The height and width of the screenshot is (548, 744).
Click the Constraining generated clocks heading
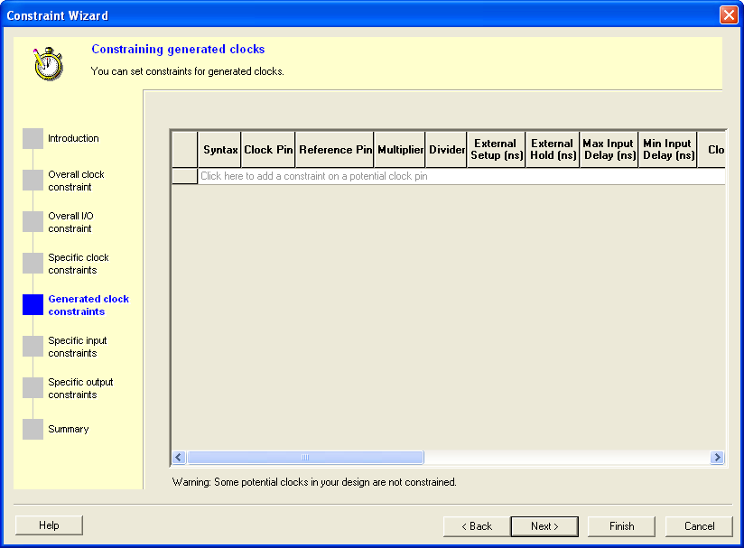pos(178,49)
